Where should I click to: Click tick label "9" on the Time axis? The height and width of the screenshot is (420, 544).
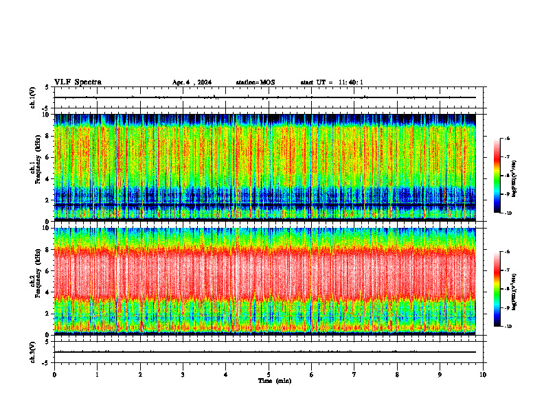pos(440,375)
